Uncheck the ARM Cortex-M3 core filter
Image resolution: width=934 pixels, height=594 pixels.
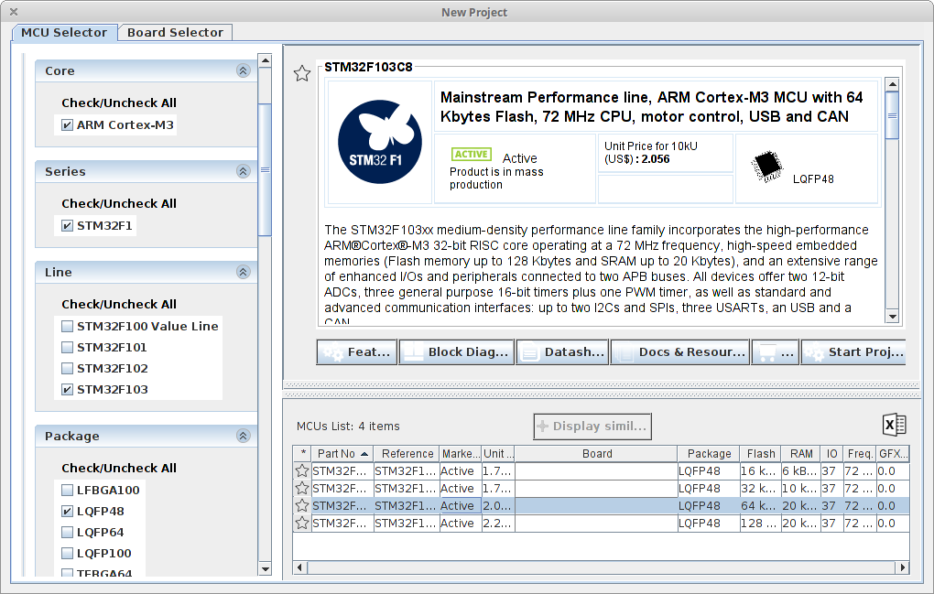(68, 125)
